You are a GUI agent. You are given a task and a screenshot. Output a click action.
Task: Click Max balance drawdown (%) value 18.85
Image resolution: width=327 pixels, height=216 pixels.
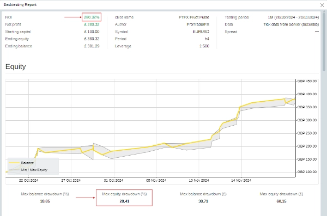[45, 201]
